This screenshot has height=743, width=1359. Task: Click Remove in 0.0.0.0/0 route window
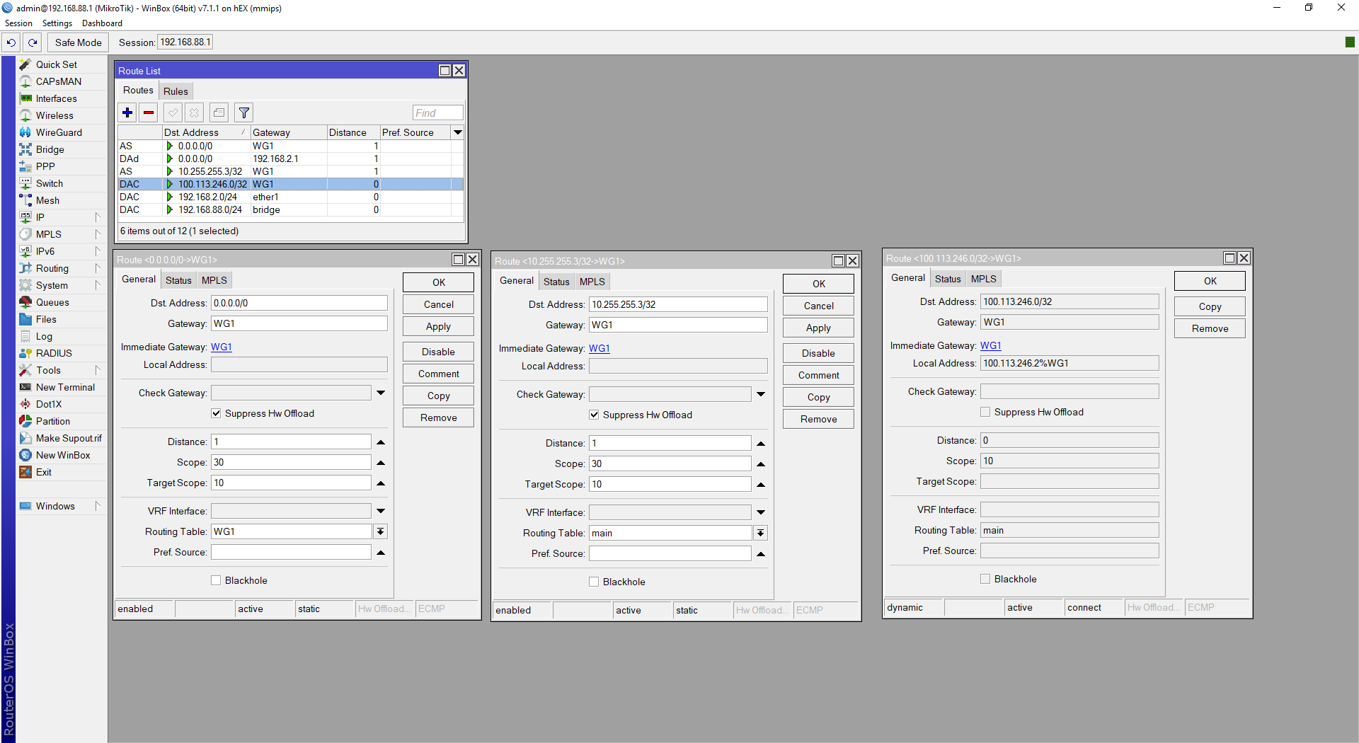(x=438, y=417)
